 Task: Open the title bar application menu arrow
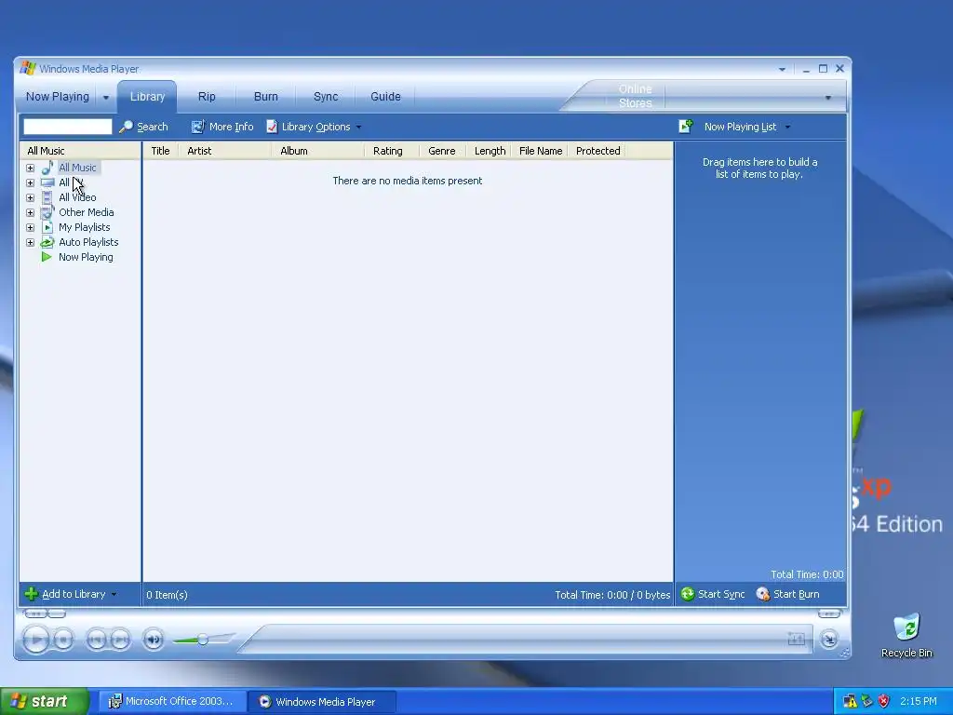[x=782, y=69]
